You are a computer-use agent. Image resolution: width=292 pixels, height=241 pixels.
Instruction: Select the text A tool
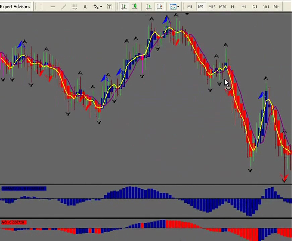click(85, 7)
